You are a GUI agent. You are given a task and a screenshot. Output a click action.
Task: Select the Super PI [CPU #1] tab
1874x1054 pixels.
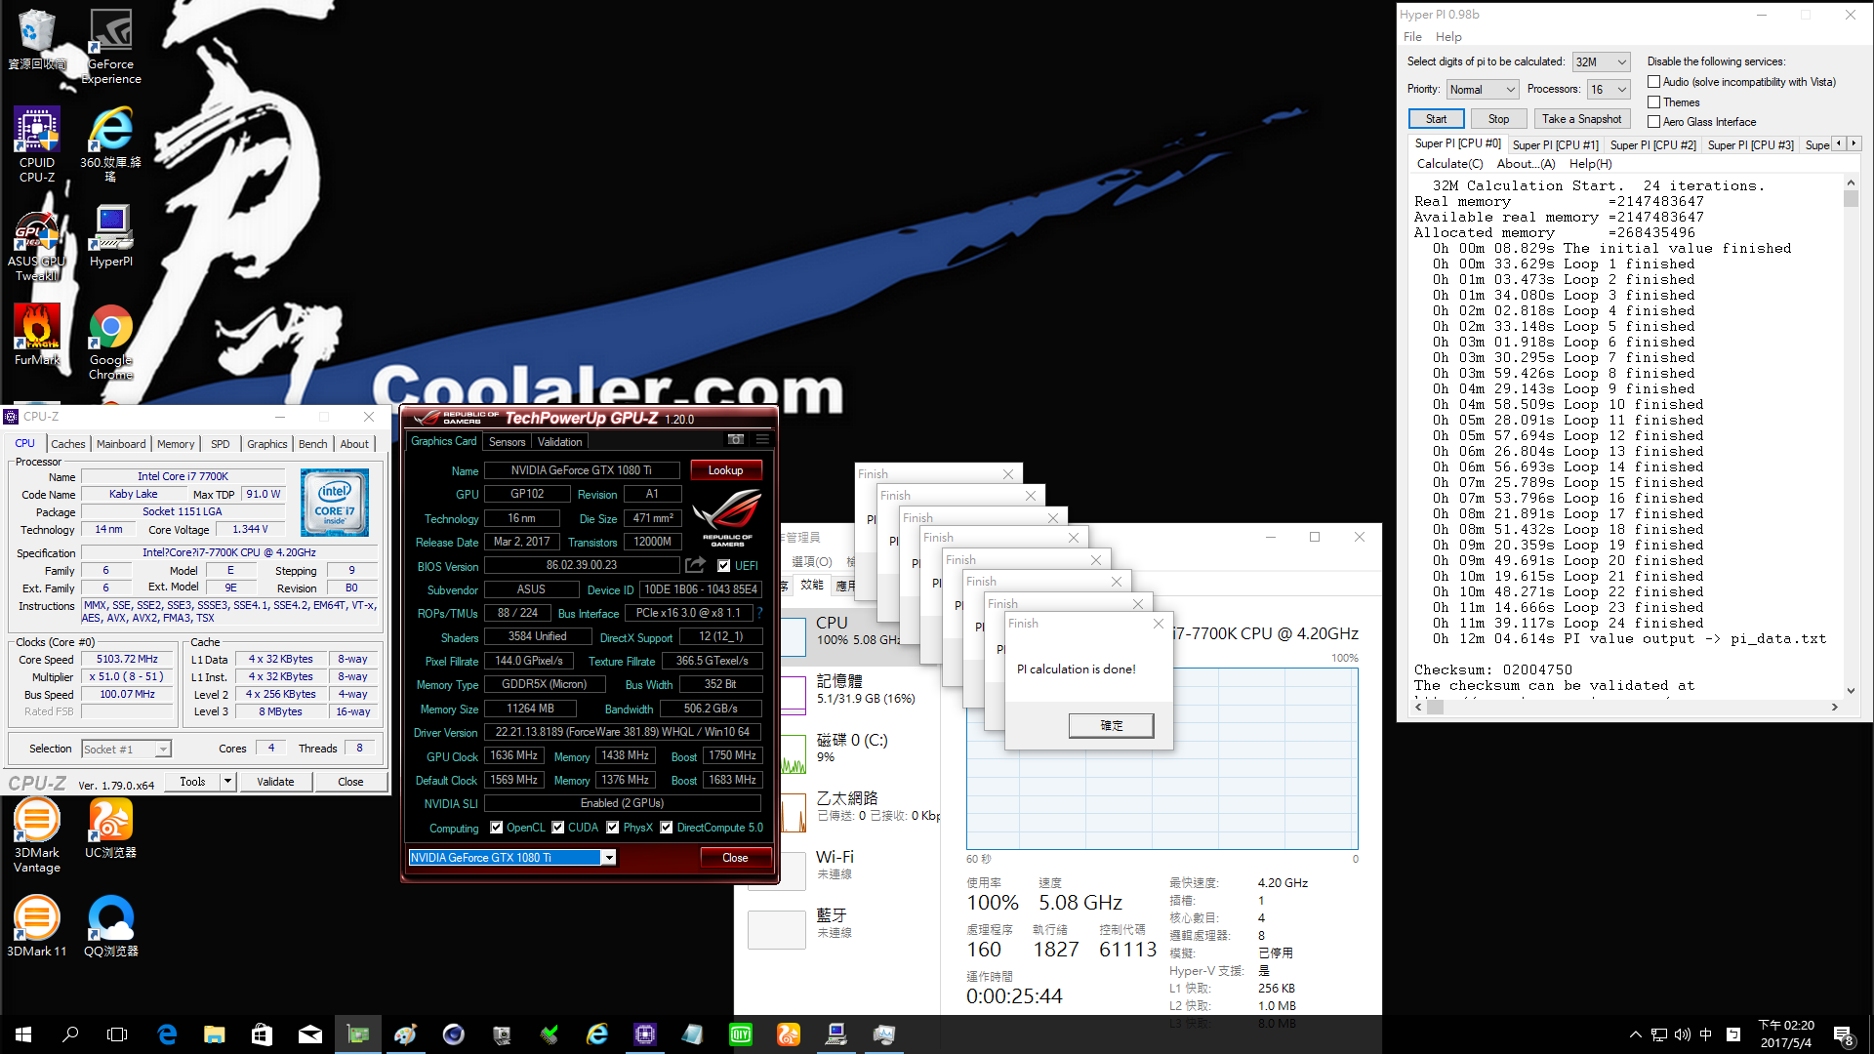(x=1555, y=144)
